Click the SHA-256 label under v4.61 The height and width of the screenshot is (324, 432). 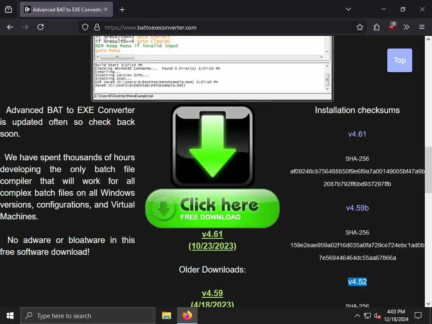[x=357, y=159]
